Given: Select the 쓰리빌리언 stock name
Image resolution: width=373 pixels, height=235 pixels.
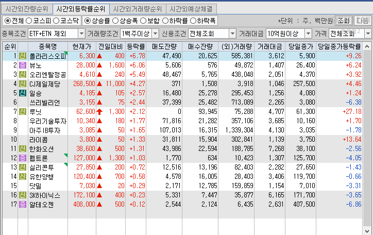Looking at the screenshot, I should (x=44, y=103).
